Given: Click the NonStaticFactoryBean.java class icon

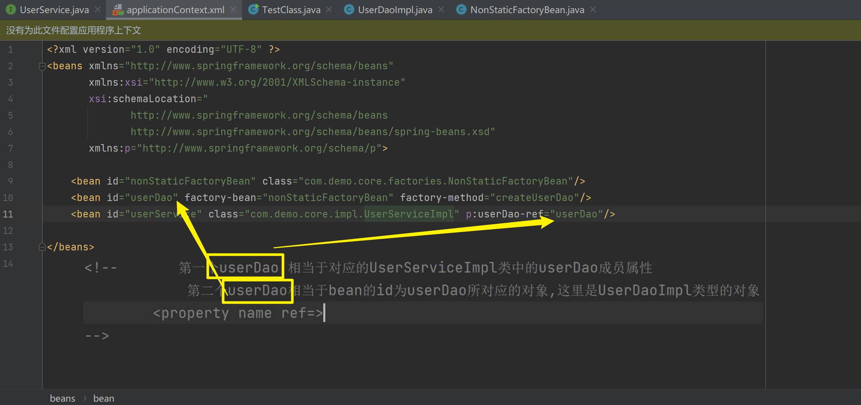Looking at the screenshot, I should coord(461,9).
